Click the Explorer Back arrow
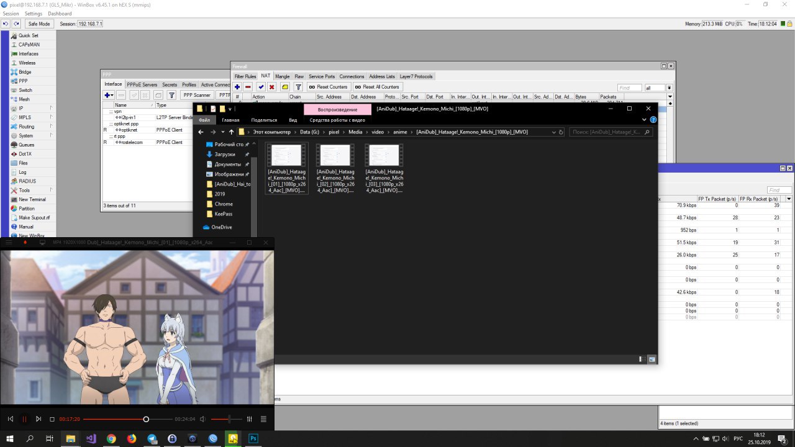 [201, 132]
